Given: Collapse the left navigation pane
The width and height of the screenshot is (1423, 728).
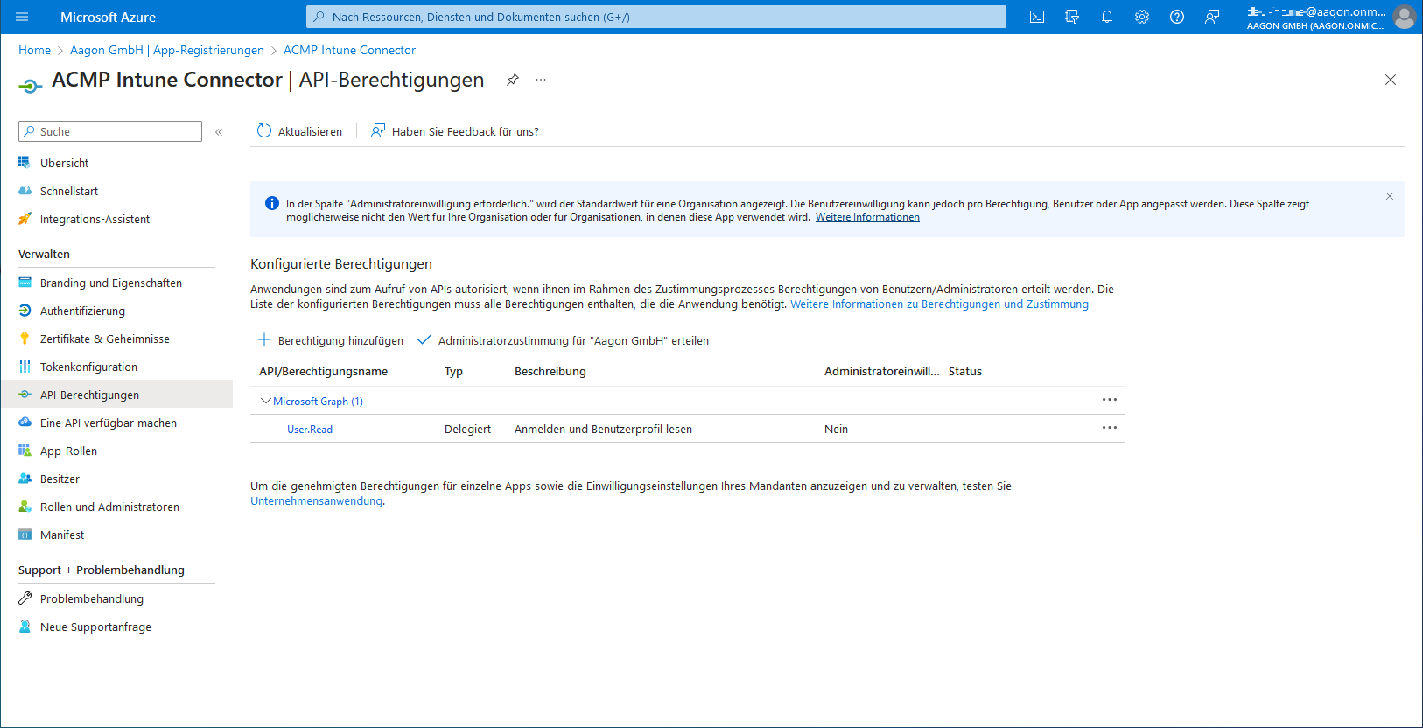Looking at the screenshot, I should [219, 132].
